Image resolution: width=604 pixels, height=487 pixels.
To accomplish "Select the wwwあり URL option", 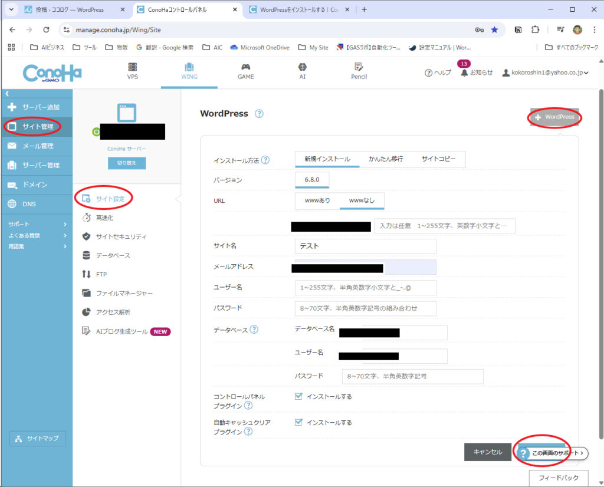I will (x=317, y=200).
